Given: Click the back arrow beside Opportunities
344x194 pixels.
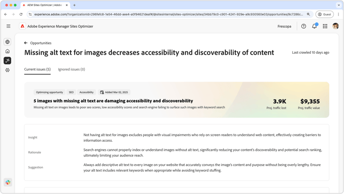Looking at the screenshot, I should point(26,43).
